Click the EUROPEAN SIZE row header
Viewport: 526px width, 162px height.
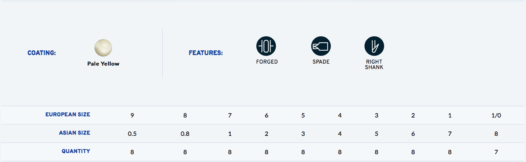point(68,115)
